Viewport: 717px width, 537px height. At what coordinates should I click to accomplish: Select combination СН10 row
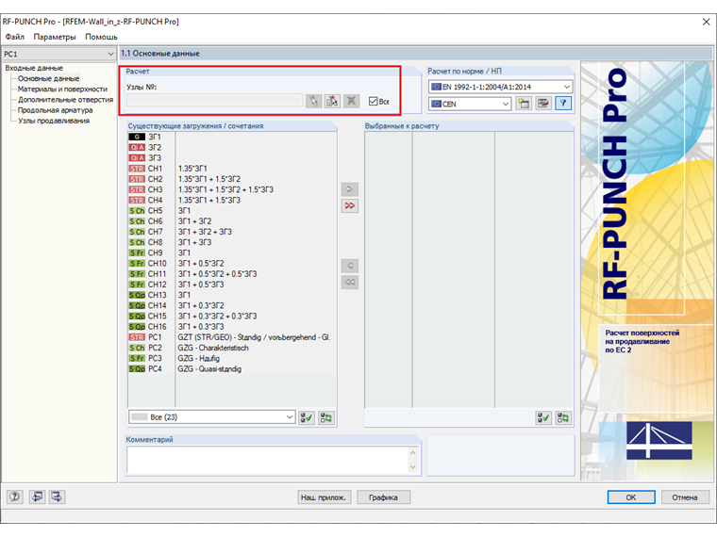pos(232,264)
